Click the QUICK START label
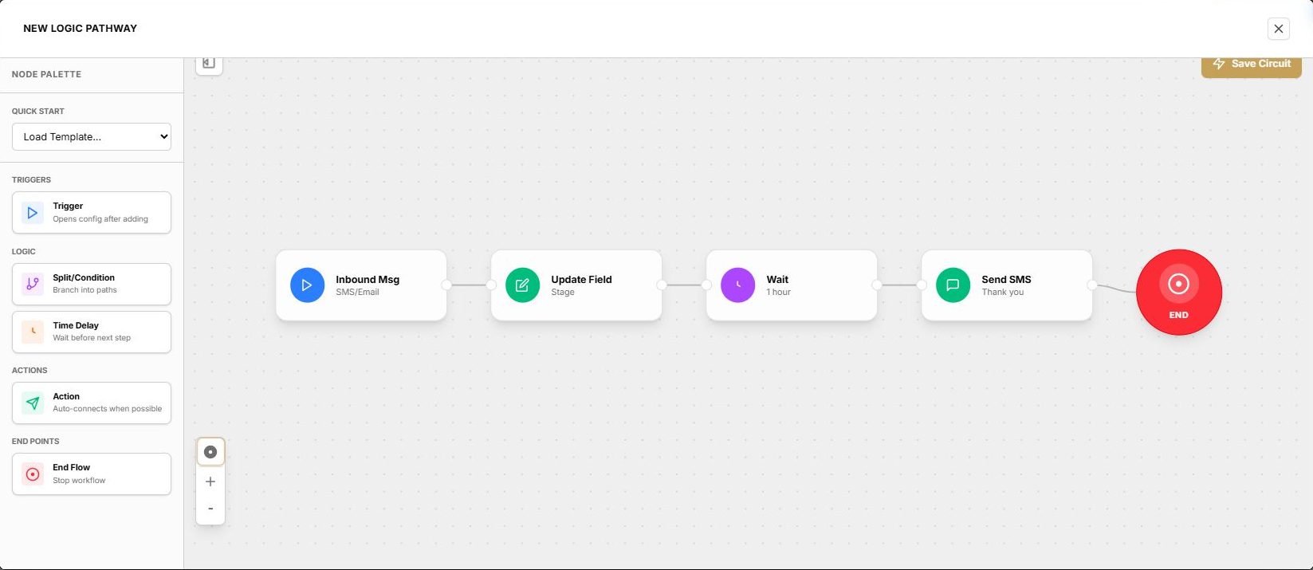 [38, 112]
